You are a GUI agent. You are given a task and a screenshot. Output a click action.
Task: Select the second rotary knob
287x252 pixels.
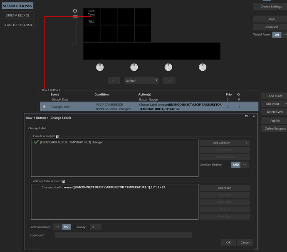tap(134, 67)
